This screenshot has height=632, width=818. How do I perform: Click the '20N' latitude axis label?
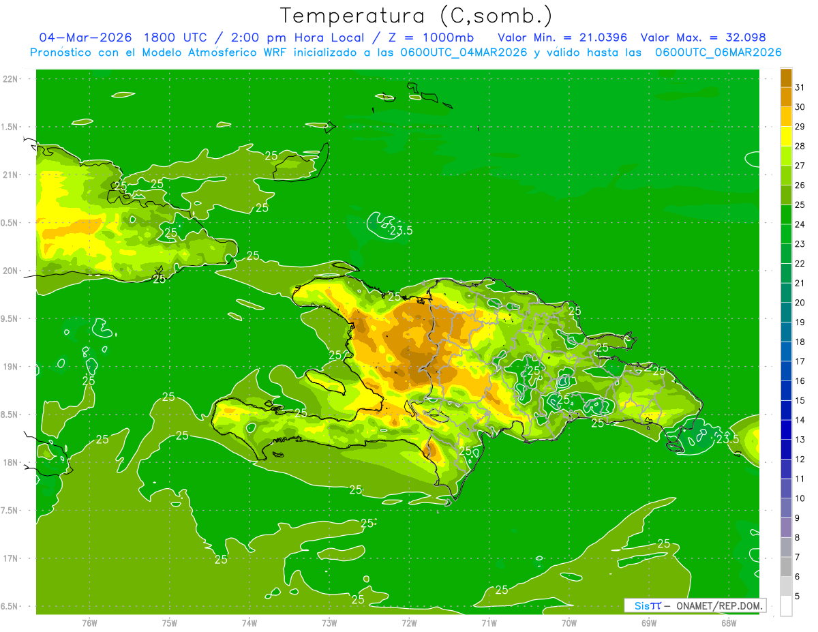tap(12, 271)
